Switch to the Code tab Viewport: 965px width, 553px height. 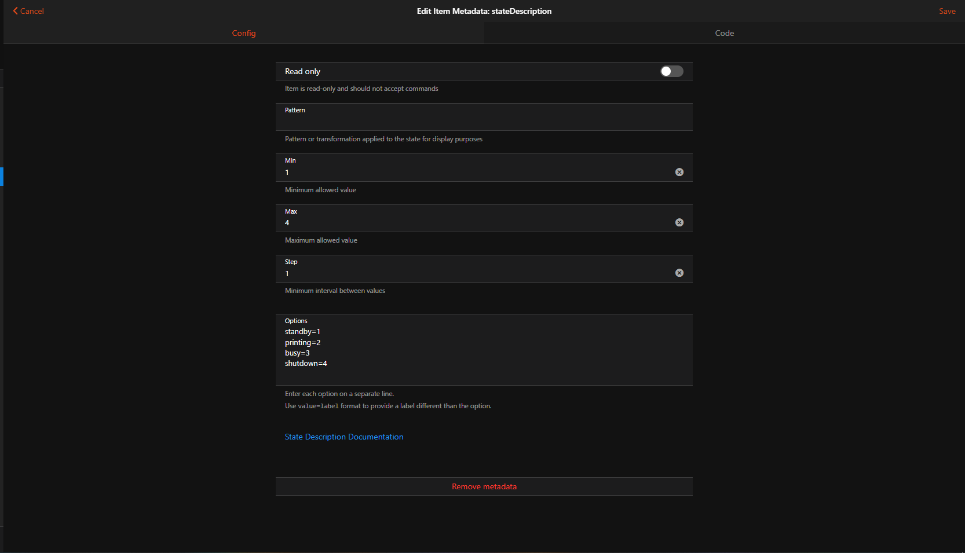[x=724, y=33]
